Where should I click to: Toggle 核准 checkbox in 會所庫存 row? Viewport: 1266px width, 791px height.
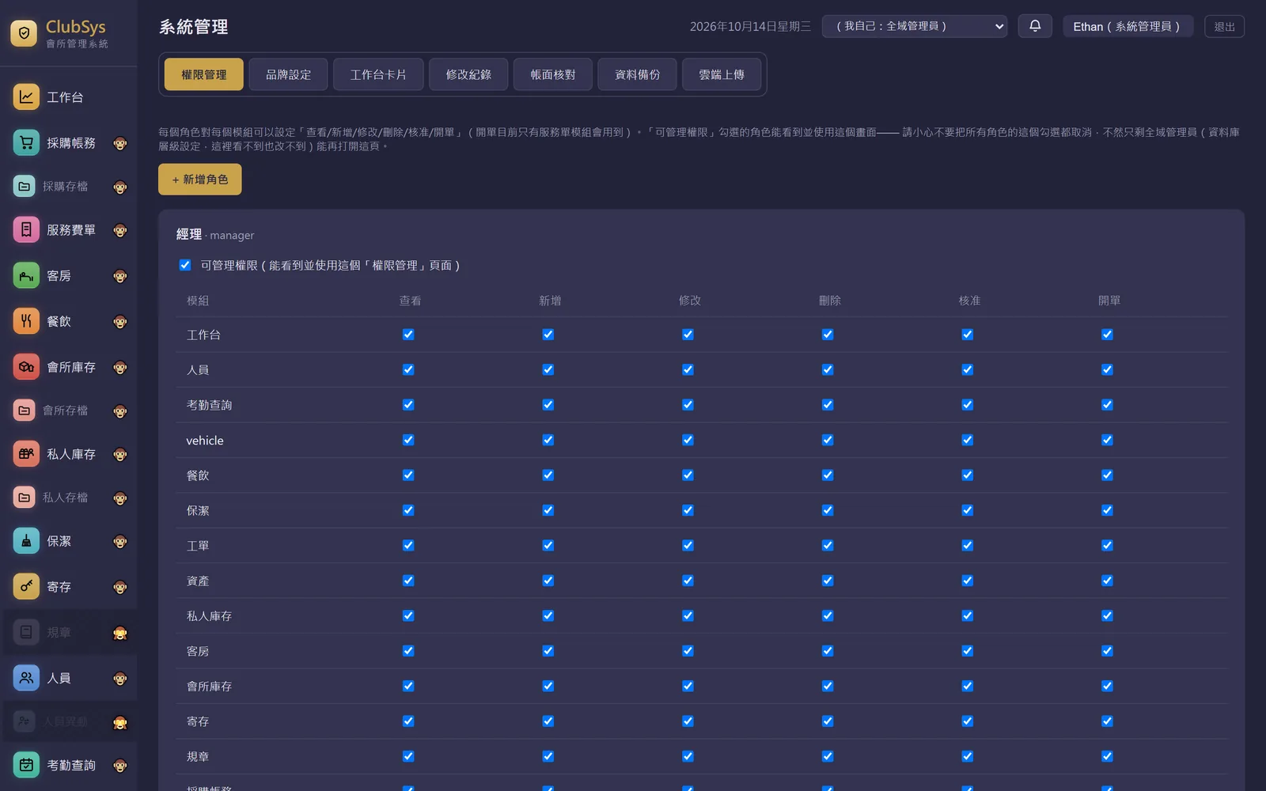pos(968,687)
